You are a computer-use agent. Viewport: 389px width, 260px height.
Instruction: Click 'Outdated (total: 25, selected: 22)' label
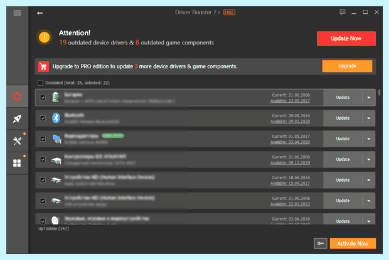pyautogui.click(x=77, y=83)
